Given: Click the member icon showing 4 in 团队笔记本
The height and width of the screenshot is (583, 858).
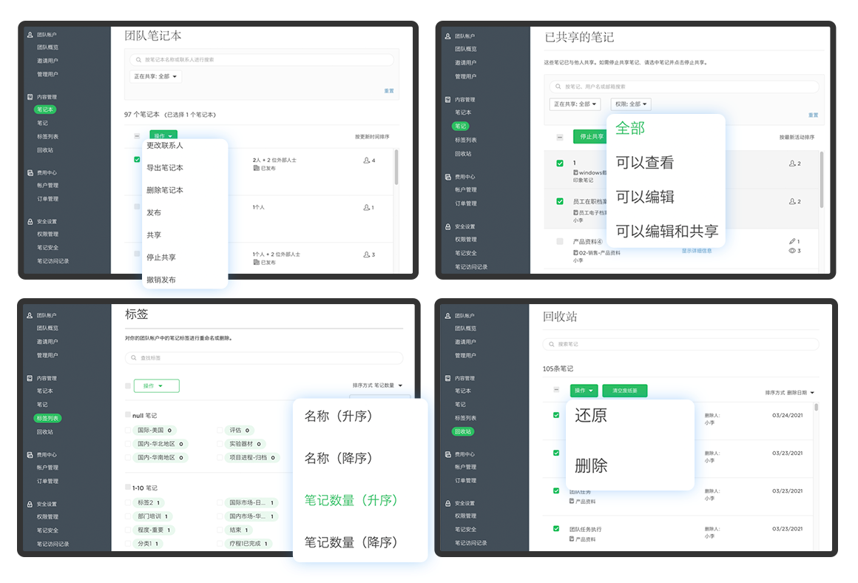Looking at the screenshot, I should [366, 161].
